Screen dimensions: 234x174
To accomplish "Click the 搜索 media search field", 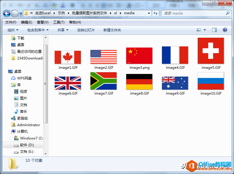I will click(194, 13).
